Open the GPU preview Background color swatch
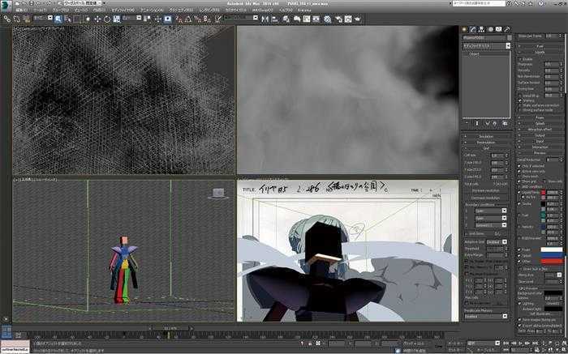The height and width of the screenshot is (354, 568). coord(553,293)
